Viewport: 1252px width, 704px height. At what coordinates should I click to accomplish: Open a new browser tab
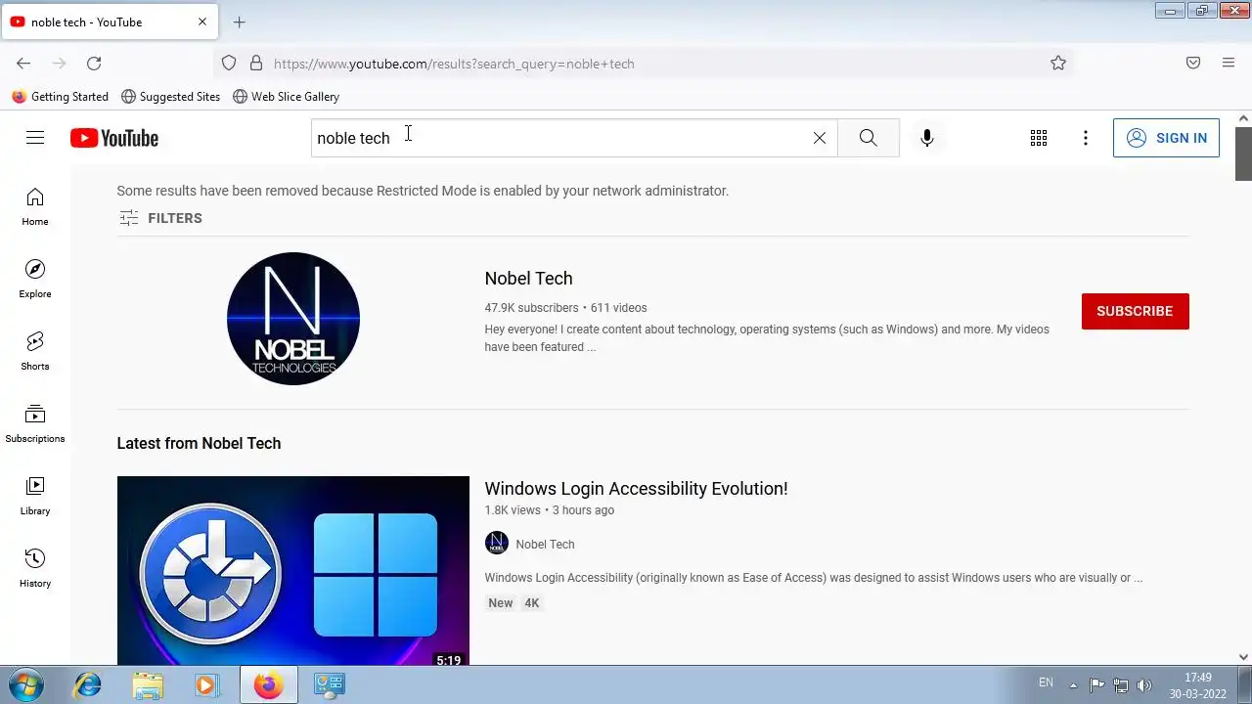coord(240,22)
